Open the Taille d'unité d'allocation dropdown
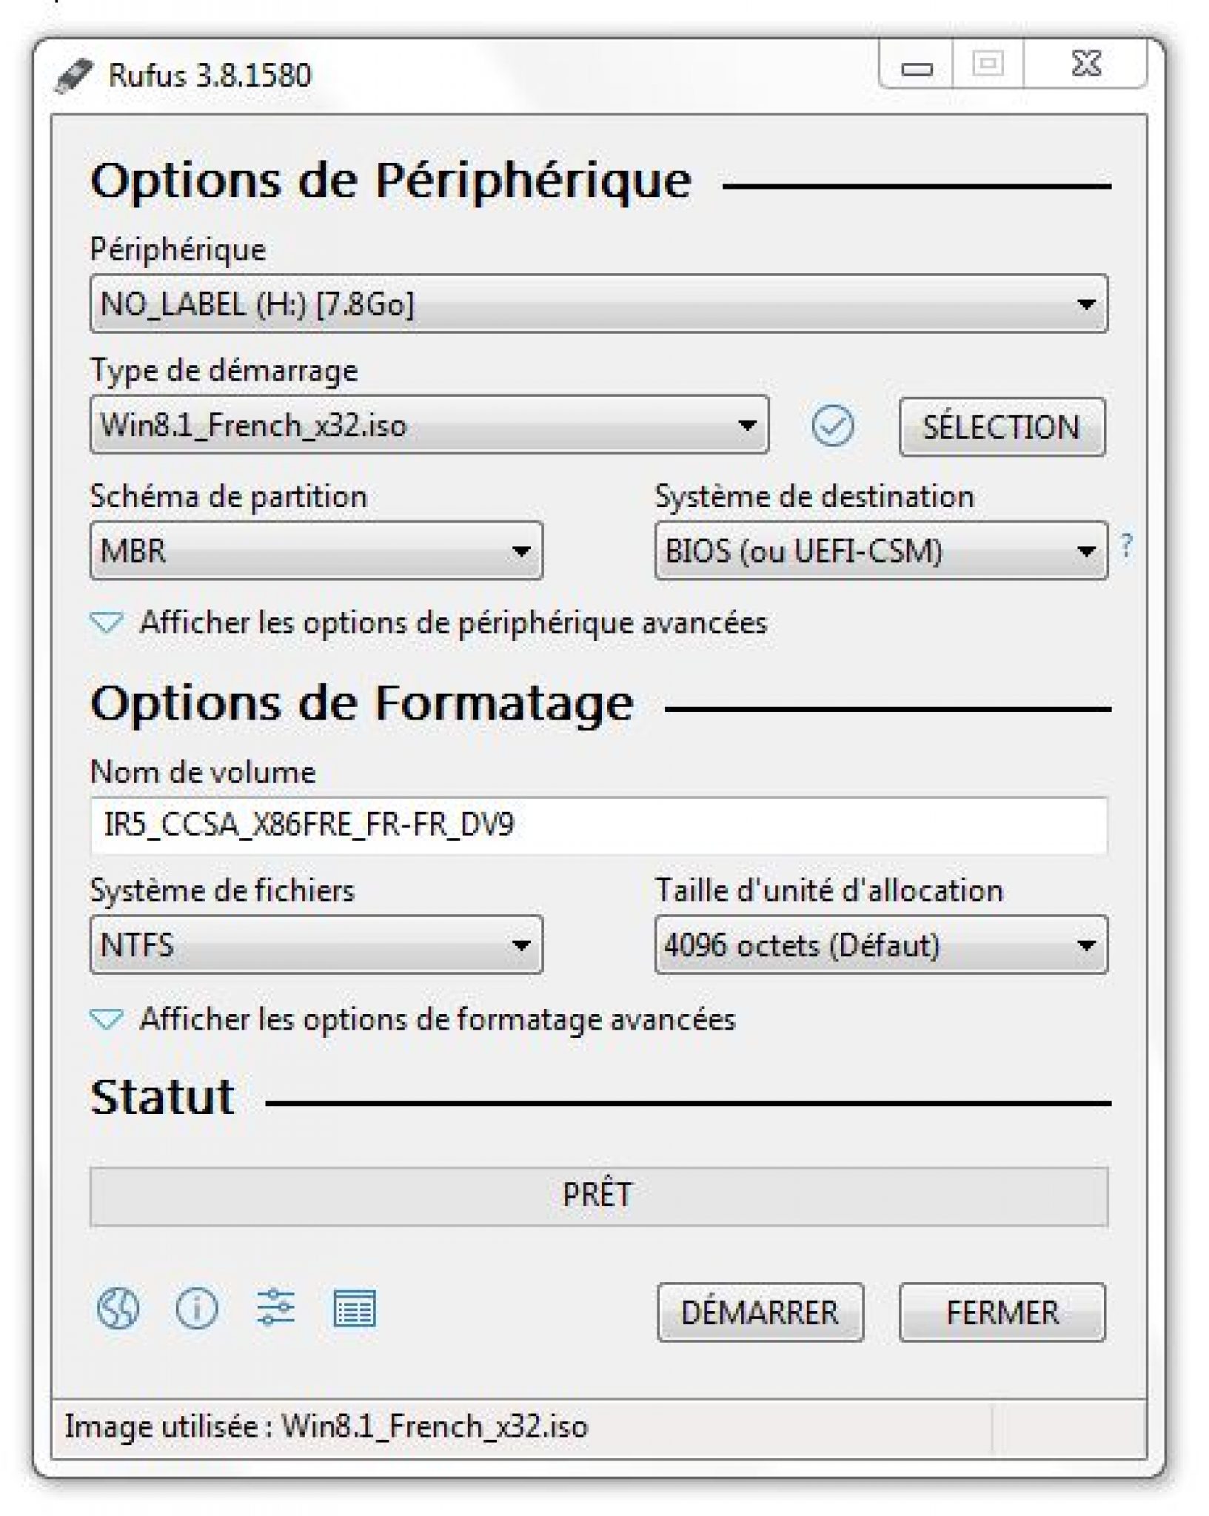The image size is (1209, 1516). pyautogui.click(x=880, y=945)
